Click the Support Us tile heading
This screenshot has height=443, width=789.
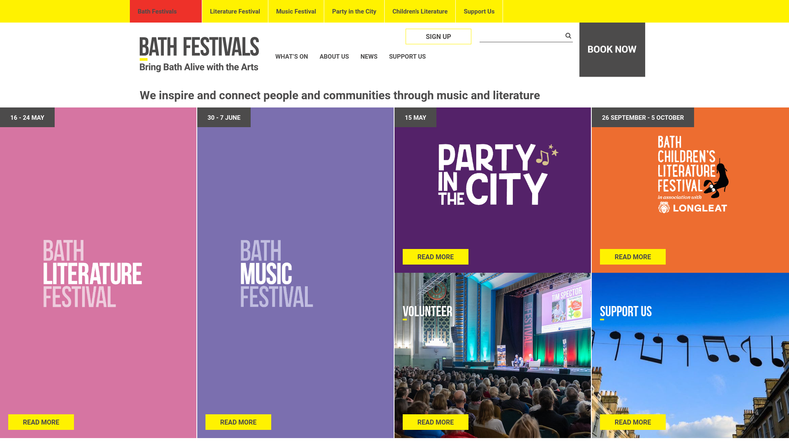click(626, 312)
